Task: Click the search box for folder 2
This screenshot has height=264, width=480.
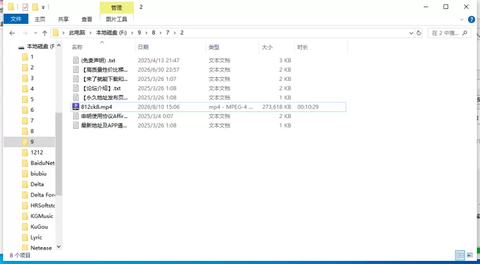Action: coord(449,33)
